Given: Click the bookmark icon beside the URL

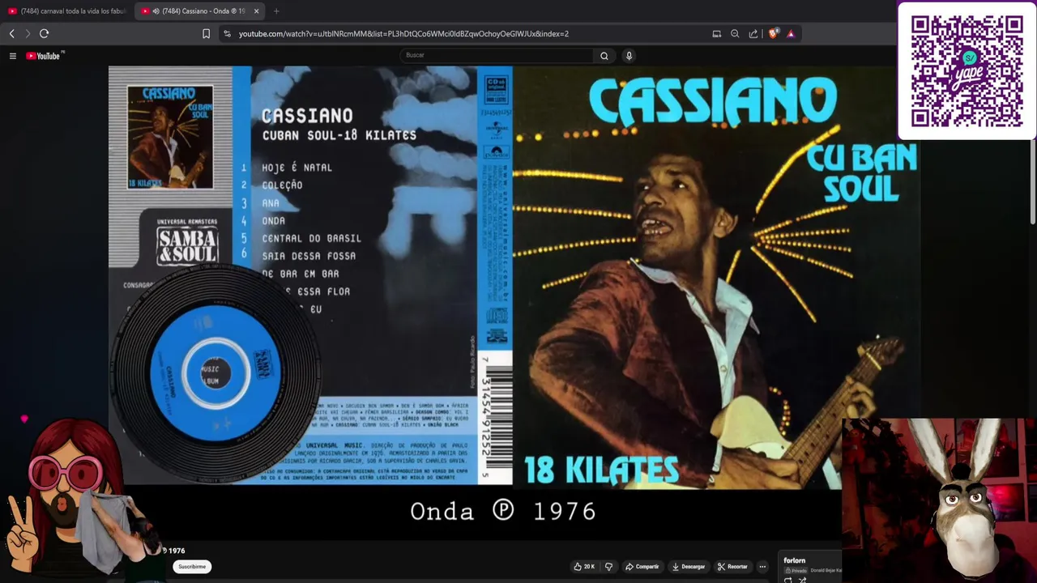Looking at the screenshot, I should pos(206,33).
